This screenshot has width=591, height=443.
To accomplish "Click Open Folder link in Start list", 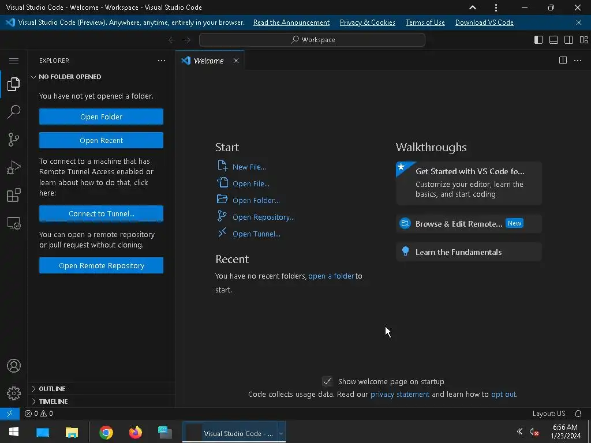I will pos(256,200).
